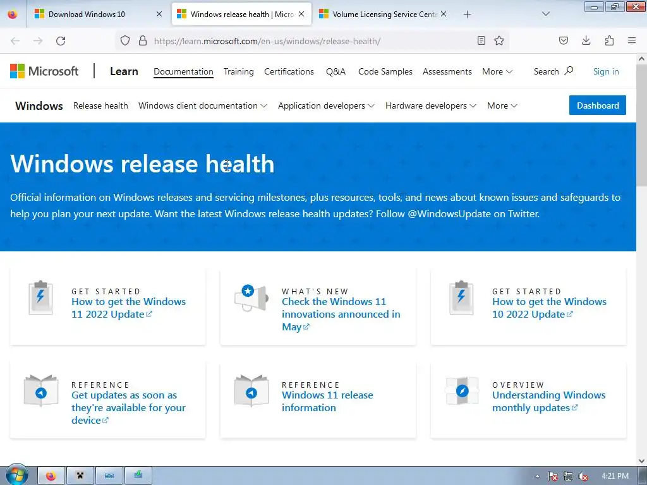Click the muted volume tray icon
This screenshot has width=647, height=485.
583,476
